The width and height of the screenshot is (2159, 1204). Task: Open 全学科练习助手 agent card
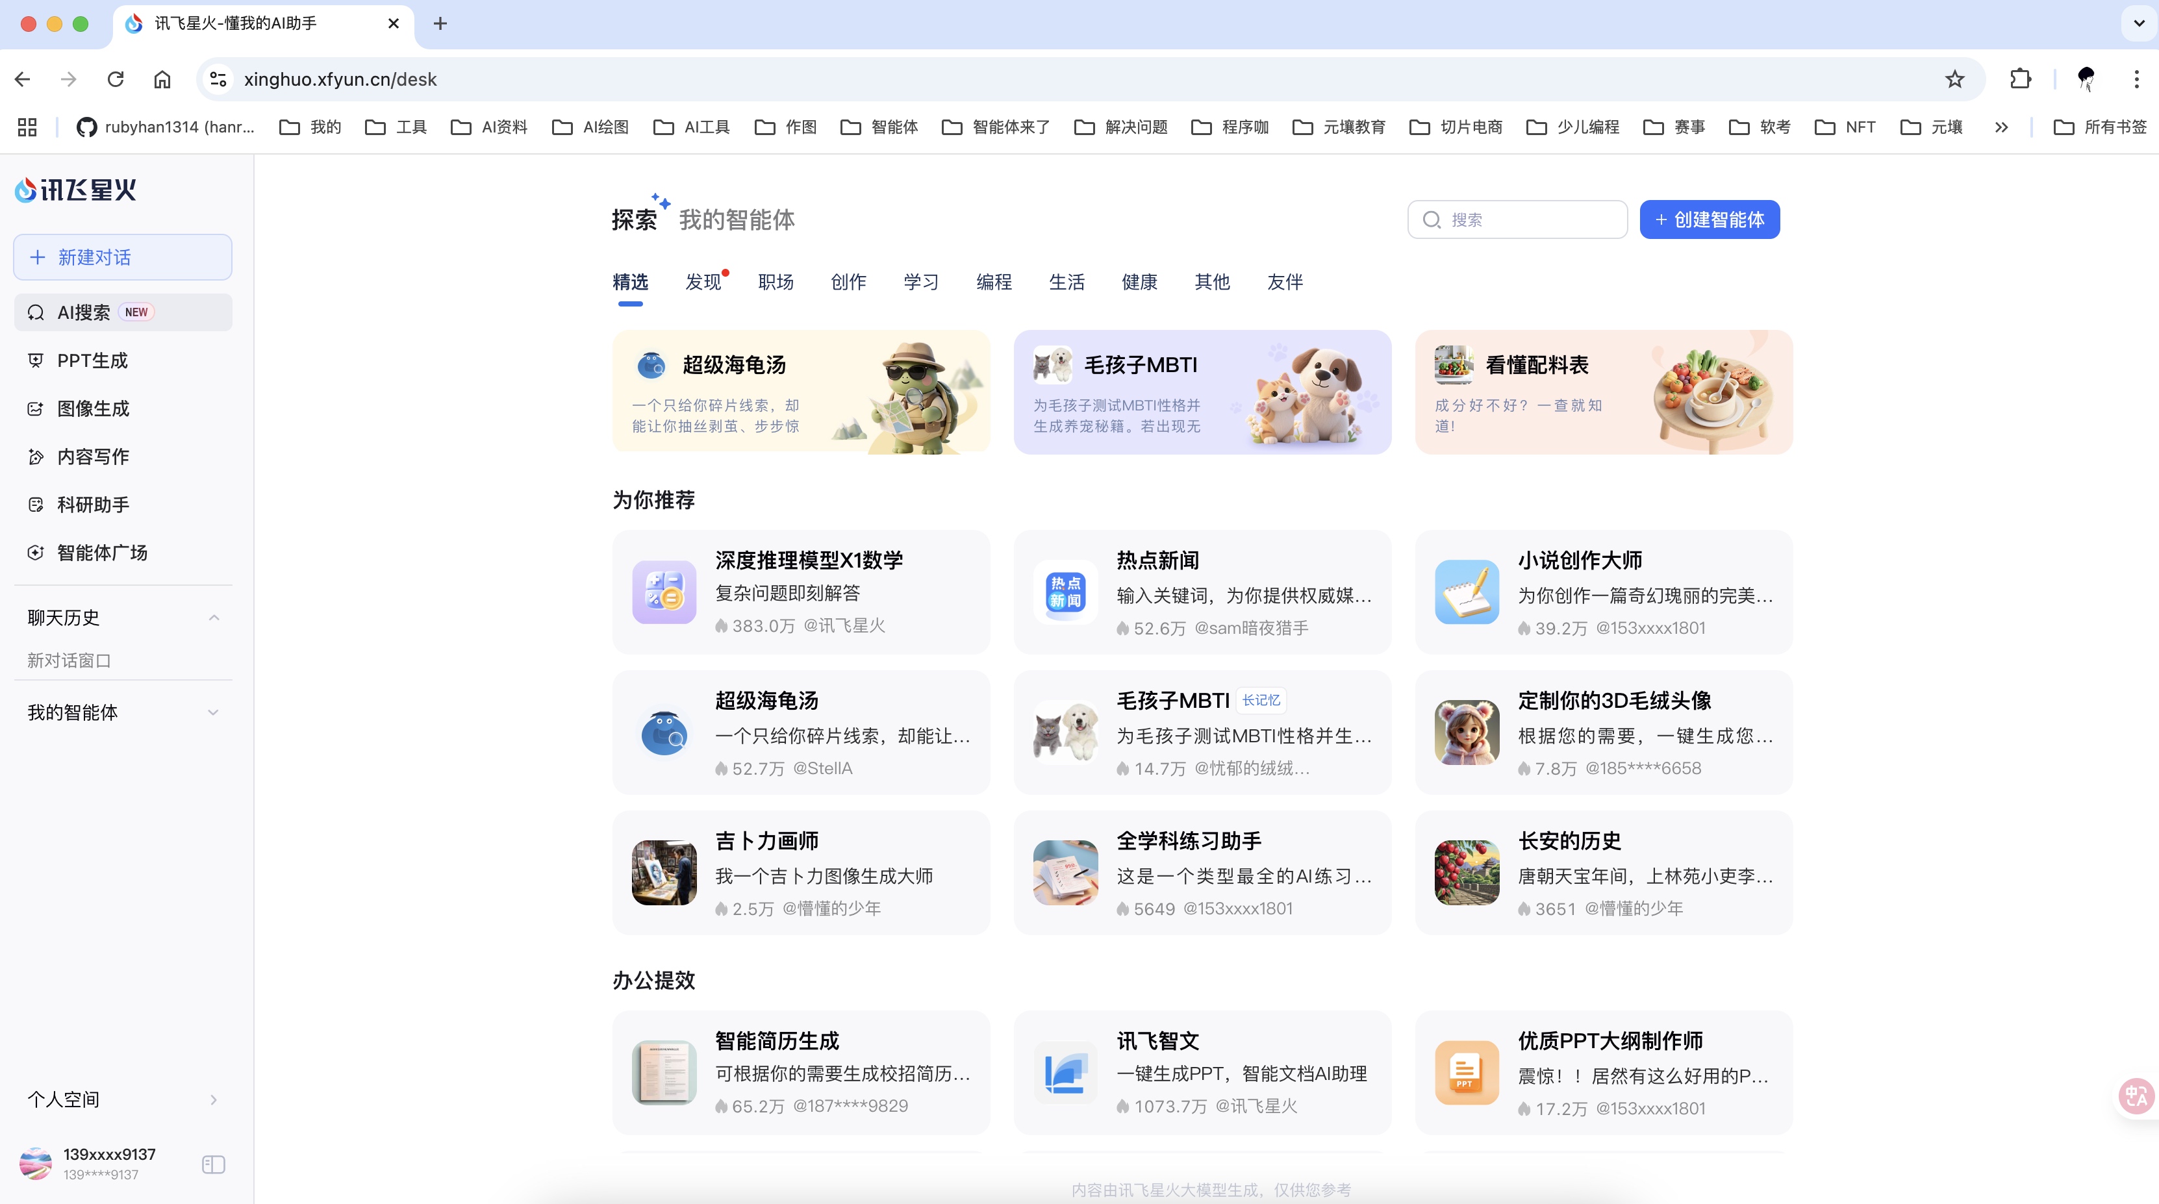1202,873
